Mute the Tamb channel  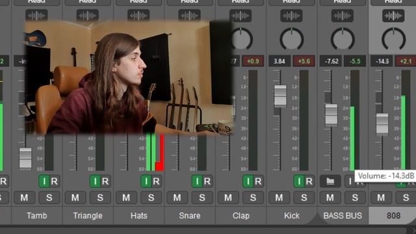click(24, 198)
